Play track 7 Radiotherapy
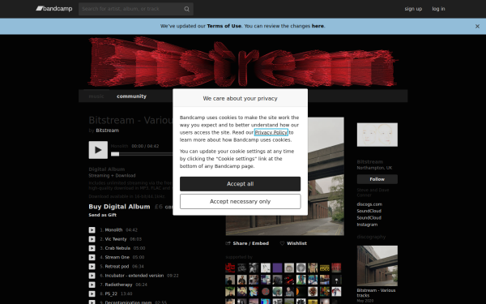The image size is (486, 304). (x=92, y=285)
